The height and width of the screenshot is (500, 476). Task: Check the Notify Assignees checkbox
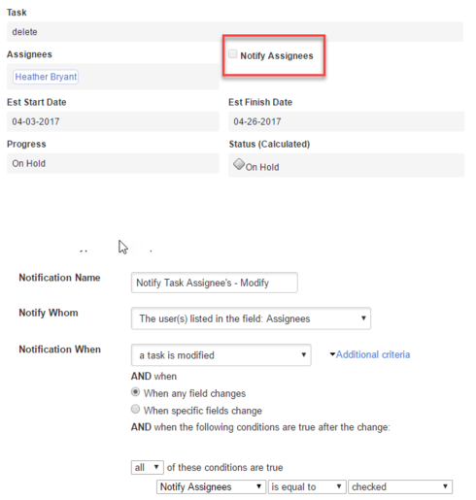(x=232, y=54)
